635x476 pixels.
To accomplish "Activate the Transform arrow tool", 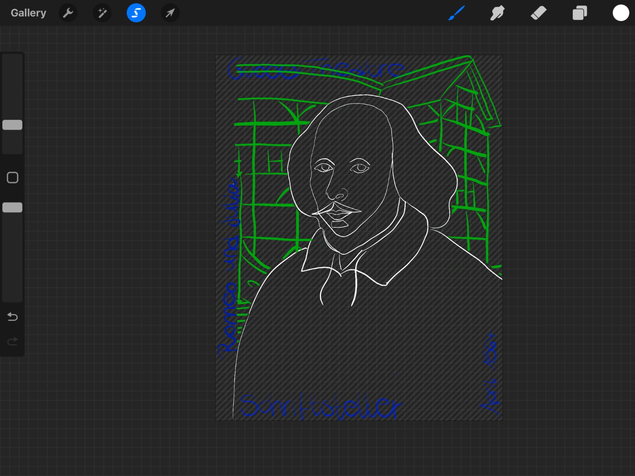I will (x=170, y=13).
